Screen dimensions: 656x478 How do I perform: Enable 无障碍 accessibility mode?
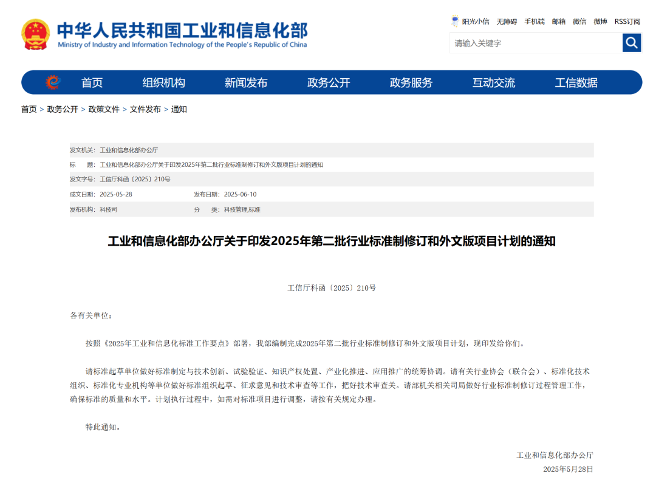click(x=506, y=21)
